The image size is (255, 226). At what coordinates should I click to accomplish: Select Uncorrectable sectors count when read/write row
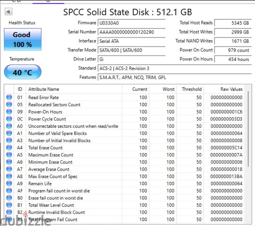124,126
